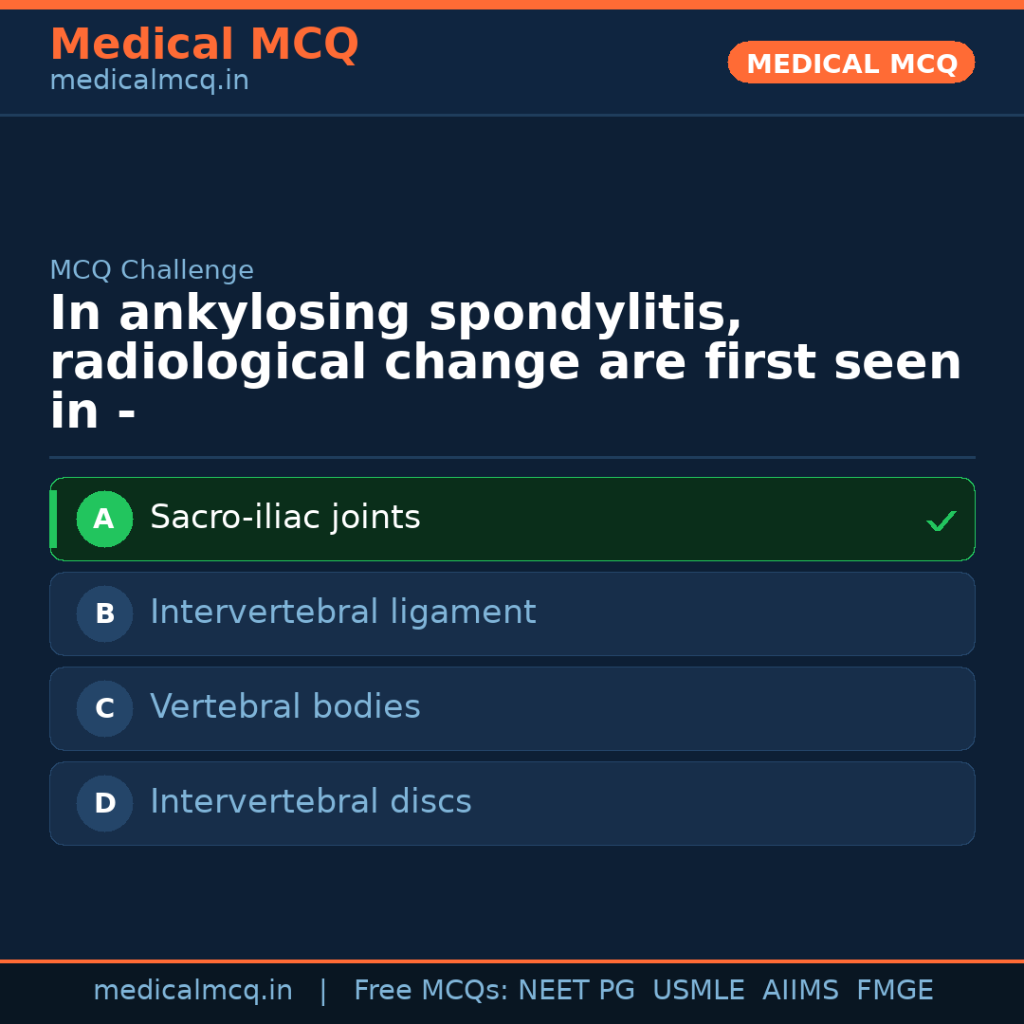Click the C letter circle icon

104,709
